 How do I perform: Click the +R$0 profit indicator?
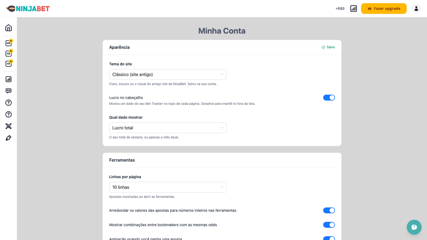(340, 9)
